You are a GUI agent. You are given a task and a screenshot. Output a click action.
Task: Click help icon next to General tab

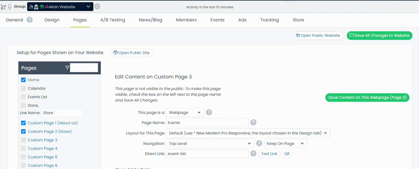pos(30,20)
